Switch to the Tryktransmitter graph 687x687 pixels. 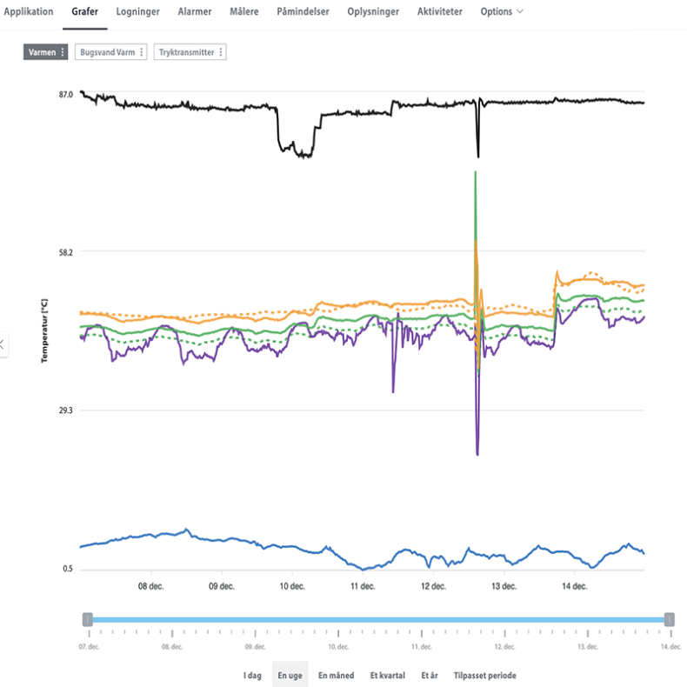pos(186,52)
